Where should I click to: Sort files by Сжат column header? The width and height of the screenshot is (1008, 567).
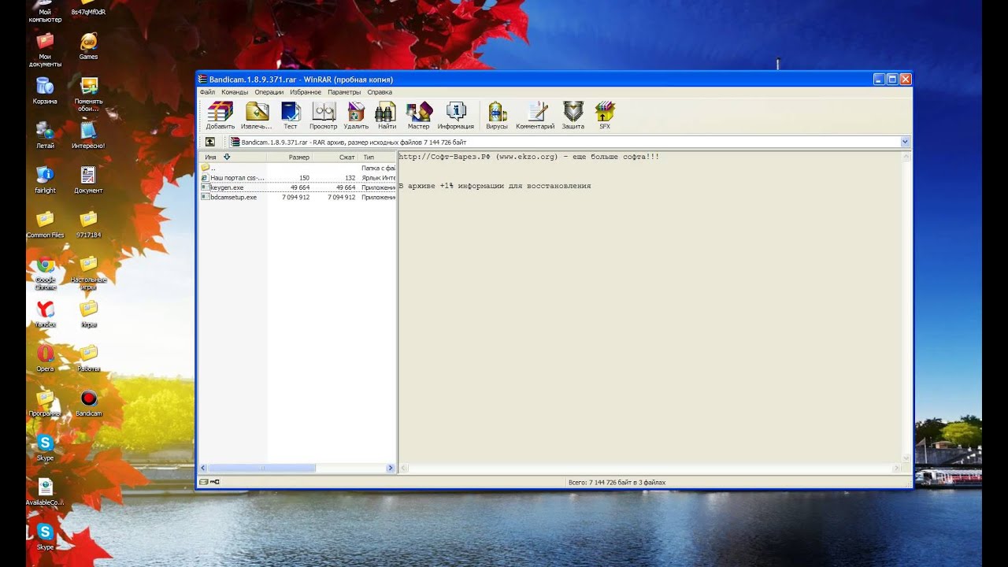click(336, 157)
